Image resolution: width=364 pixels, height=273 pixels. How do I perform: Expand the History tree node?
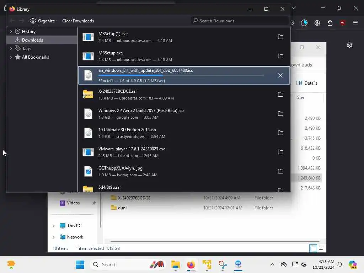(x=11, y=31)
